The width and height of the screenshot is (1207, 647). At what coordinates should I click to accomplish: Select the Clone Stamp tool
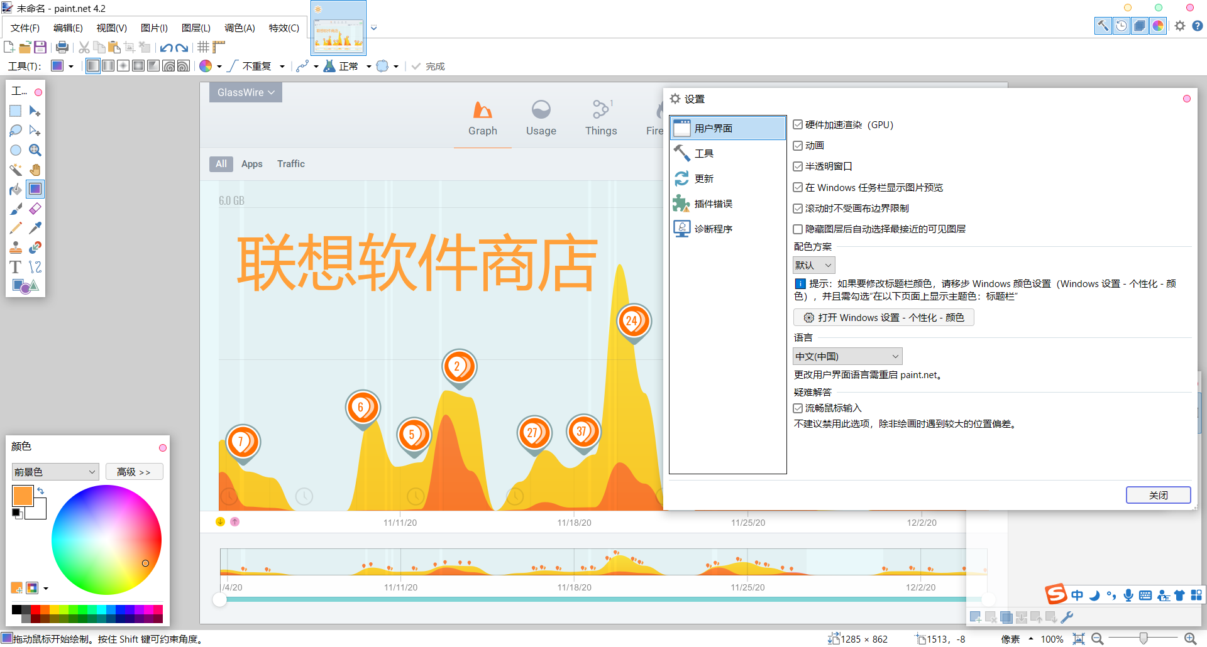pyautogui.click(x=16, y=247)
